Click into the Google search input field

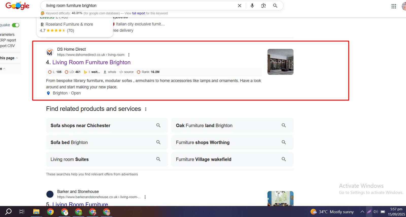tap(140, 6)
